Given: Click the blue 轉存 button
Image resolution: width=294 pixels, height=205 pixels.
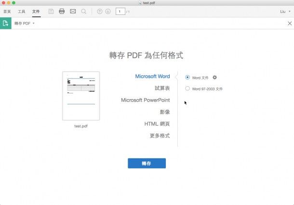Looking at the screenshot, I should (147, 163).
